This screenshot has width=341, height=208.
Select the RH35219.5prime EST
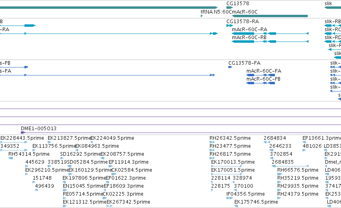pos(298,178)
